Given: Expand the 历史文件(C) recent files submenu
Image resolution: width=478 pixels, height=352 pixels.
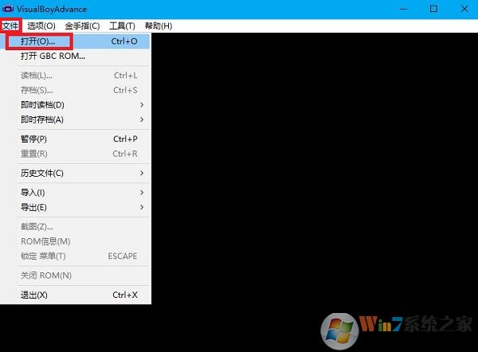Looking at the screenshot, I should coord(75,173).
